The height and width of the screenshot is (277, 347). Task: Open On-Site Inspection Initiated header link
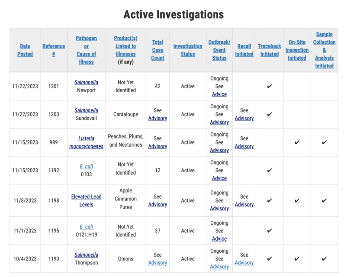coord(297,50)
